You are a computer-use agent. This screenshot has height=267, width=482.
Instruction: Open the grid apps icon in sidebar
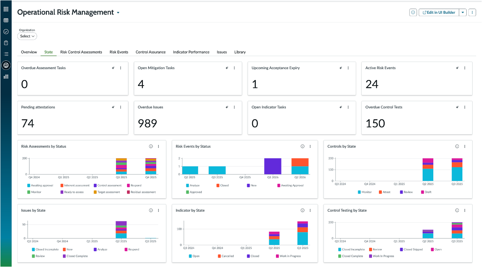click(x=6, y=9)
